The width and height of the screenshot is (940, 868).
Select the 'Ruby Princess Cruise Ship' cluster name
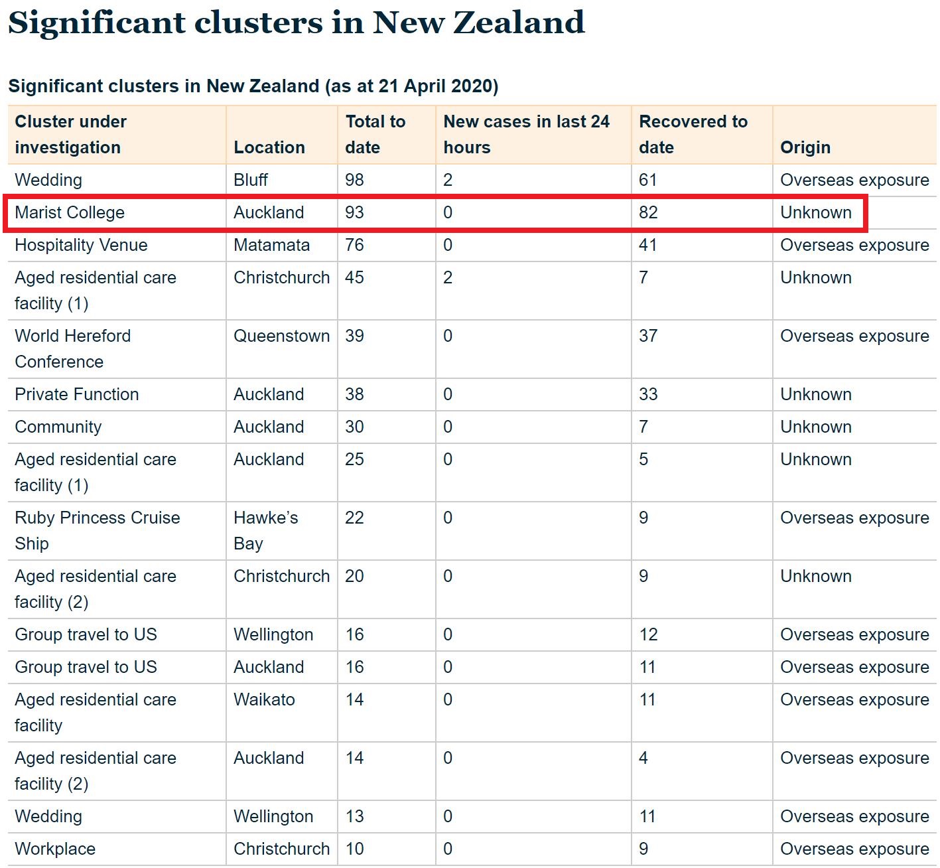point(98,530)
